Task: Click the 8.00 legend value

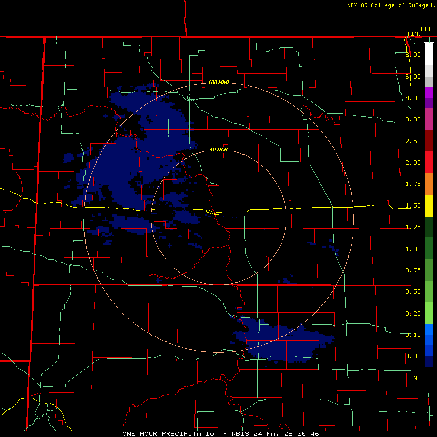Action: point(413,54)
